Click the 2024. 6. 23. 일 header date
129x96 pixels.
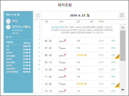[80, 15]
